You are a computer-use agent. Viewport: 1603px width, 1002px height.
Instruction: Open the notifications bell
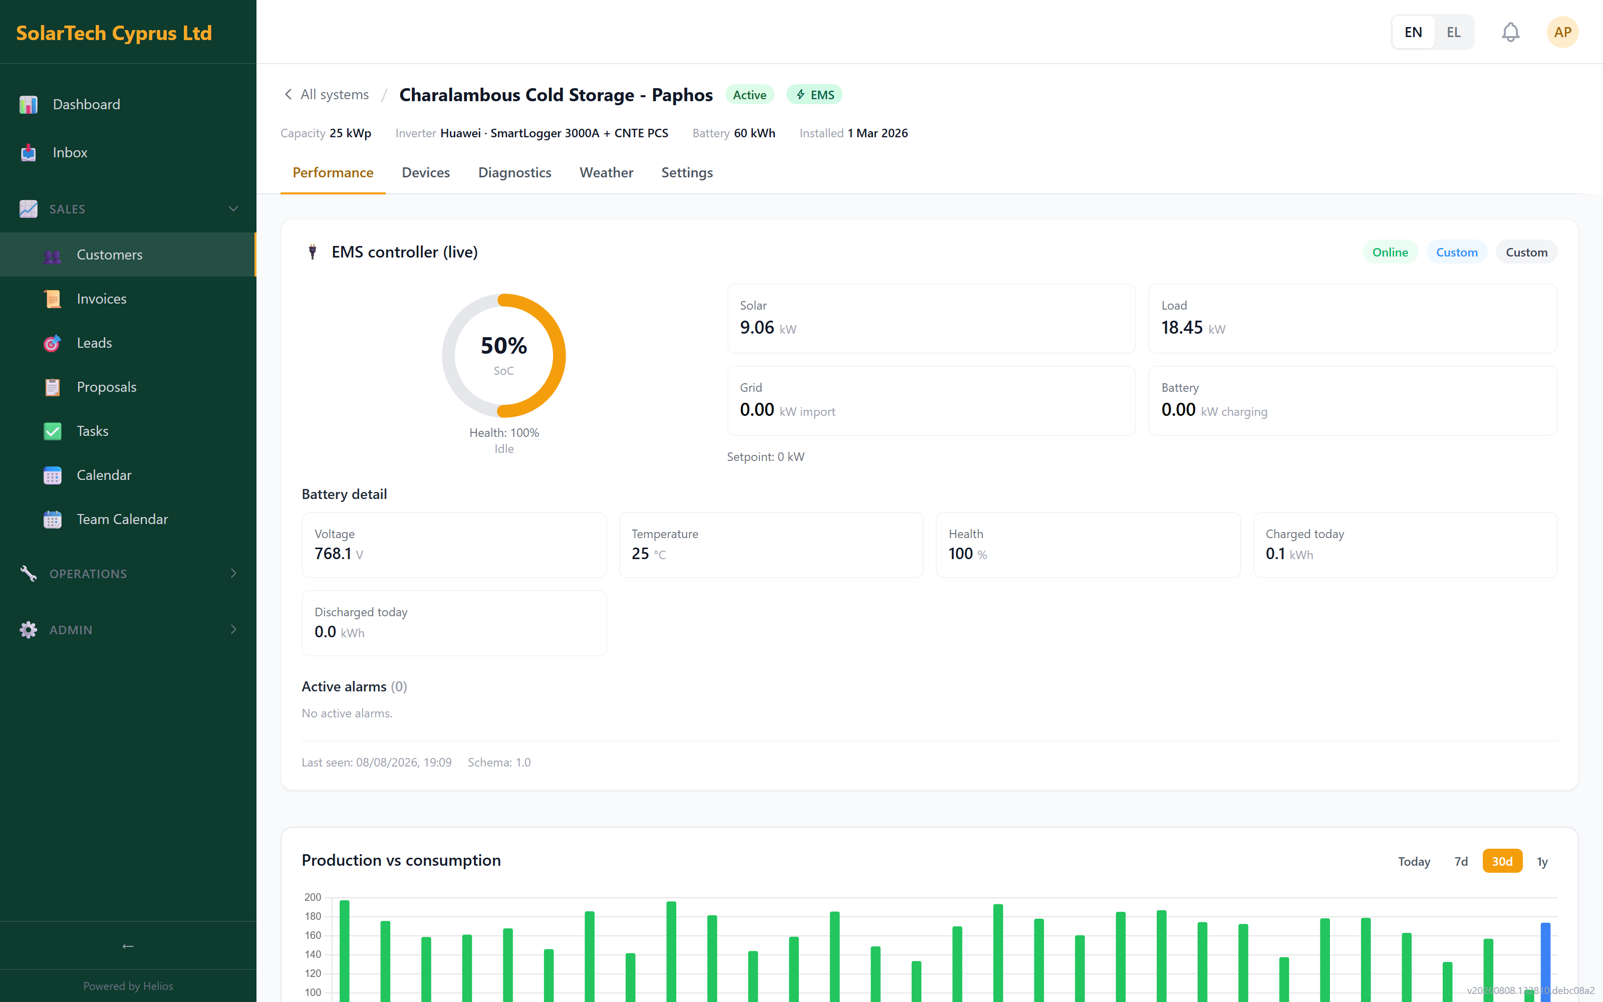pyautogui.click(x=1510, y=32)
